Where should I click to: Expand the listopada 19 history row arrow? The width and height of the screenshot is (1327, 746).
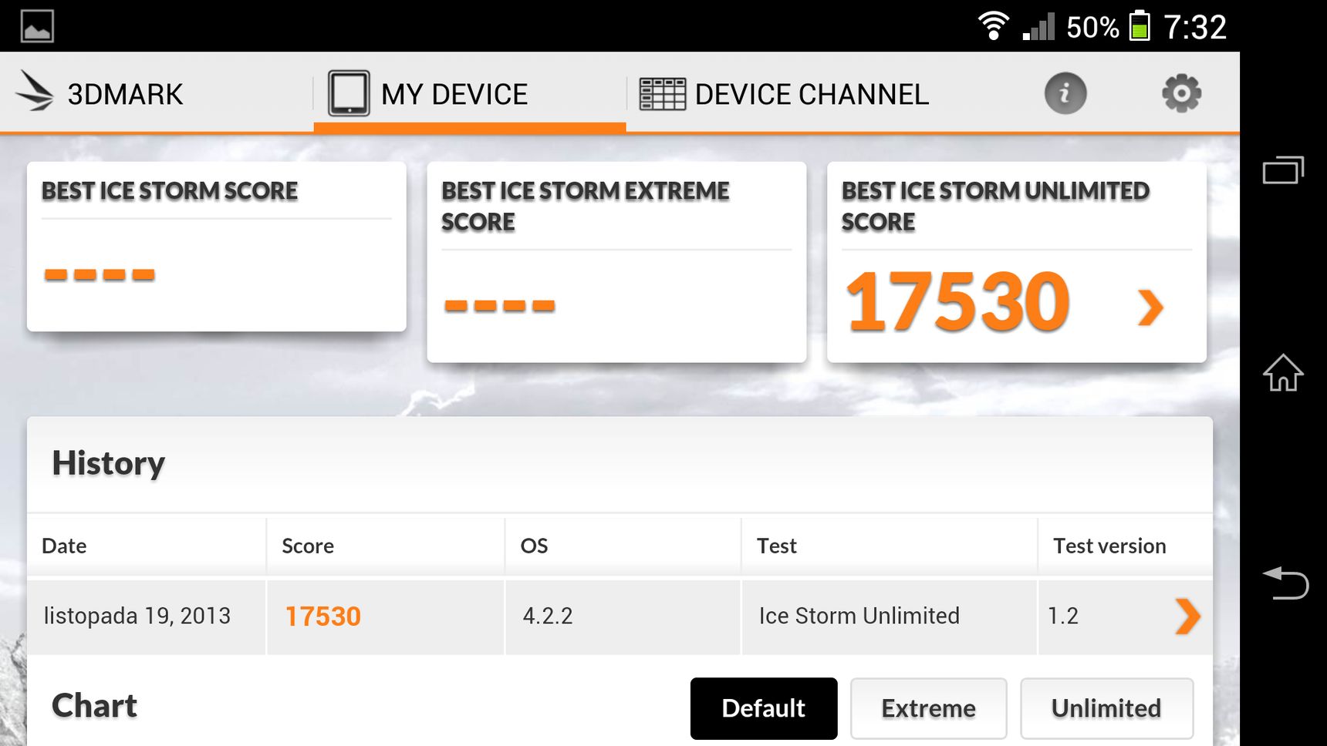click(1187, 616)
